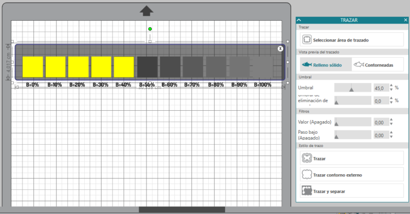
Task: Click the yellow B=30% swatch
Action: point(101,67)
